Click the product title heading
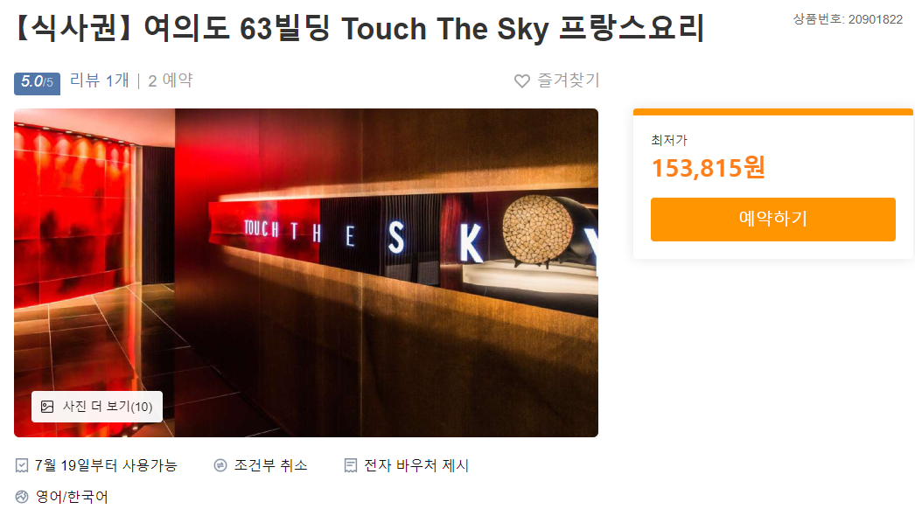 (x=360, y=28)
